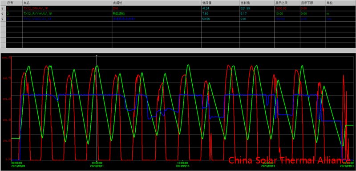
Task: Select the TX12_DNI.AV_1# point name cell
Action: [x=67, y=8]
